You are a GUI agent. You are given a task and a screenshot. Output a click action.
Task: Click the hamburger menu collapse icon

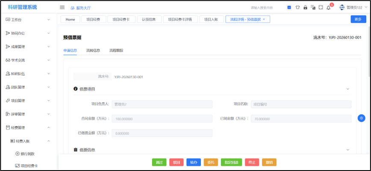[62, 7]
